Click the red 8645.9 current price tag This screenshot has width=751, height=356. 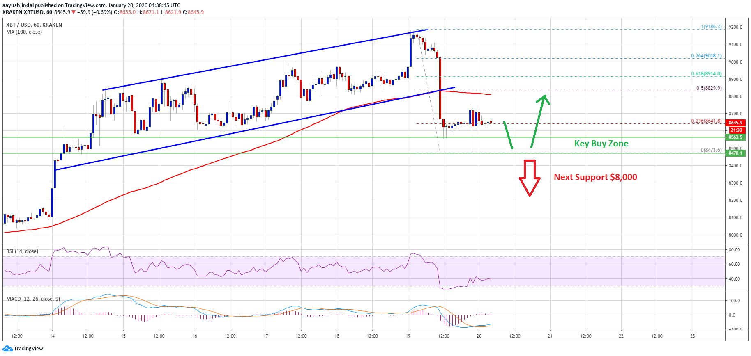point(735,123)
